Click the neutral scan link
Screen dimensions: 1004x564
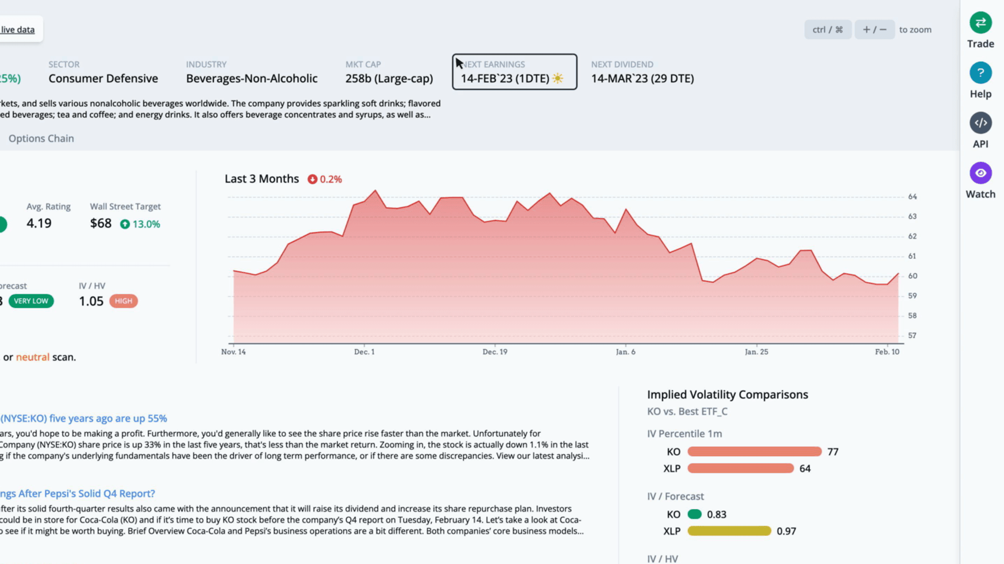[x=33, y=357]
